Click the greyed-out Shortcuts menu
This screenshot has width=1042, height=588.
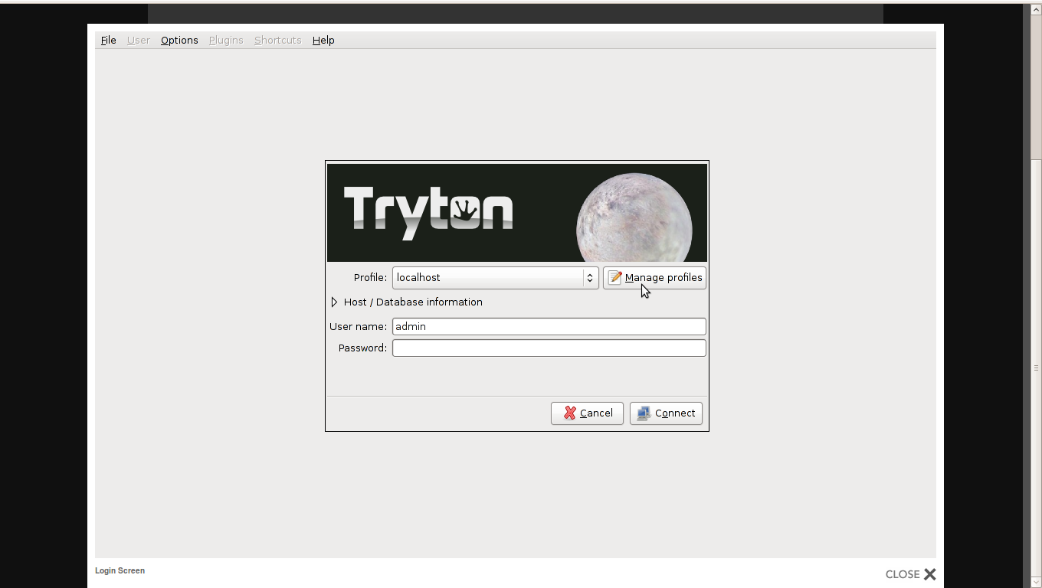click(x=277, y=41)
